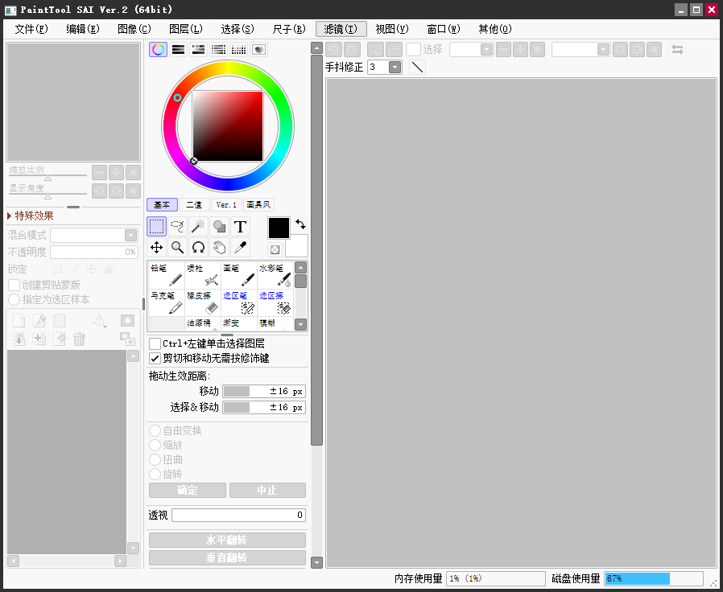Show the color mixer panel
This screenshot has width=723, height=592.
(218, 49)
